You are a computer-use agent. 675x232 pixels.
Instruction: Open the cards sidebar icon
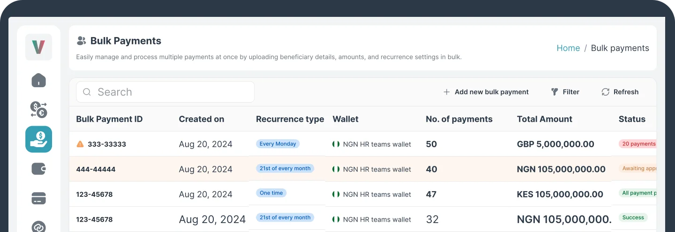tap(38, 198)
